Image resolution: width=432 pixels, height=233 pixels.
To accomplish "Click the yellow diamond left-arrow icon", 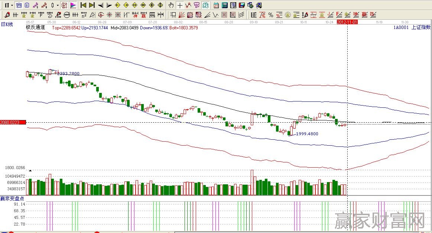I will point(117,5).
